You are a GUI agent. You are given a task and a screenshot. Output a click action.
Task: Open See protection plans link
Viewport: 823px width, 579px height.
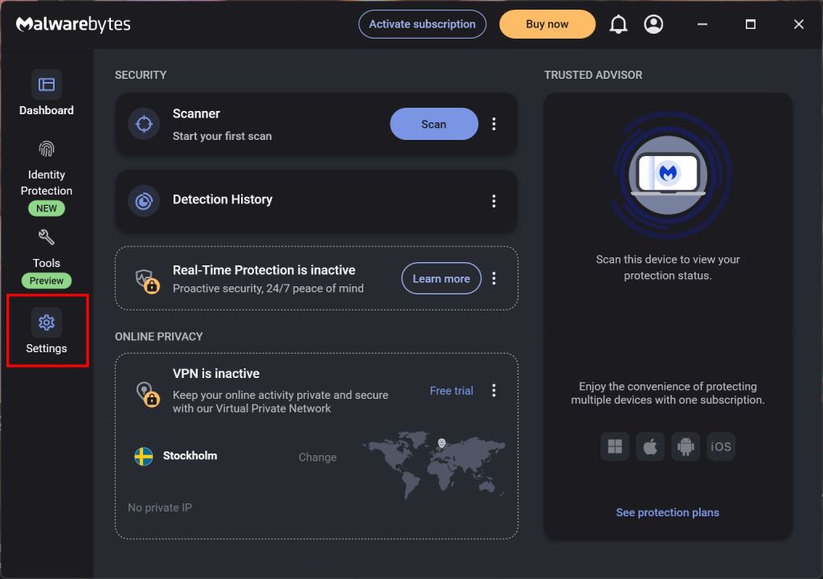tap(667, 512)
